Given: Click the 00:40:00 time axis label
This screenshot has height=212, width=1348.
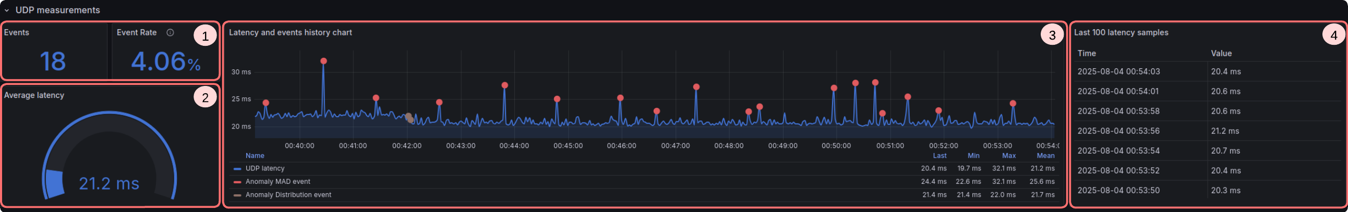Looking at the screenshot, I should (299, 146).
